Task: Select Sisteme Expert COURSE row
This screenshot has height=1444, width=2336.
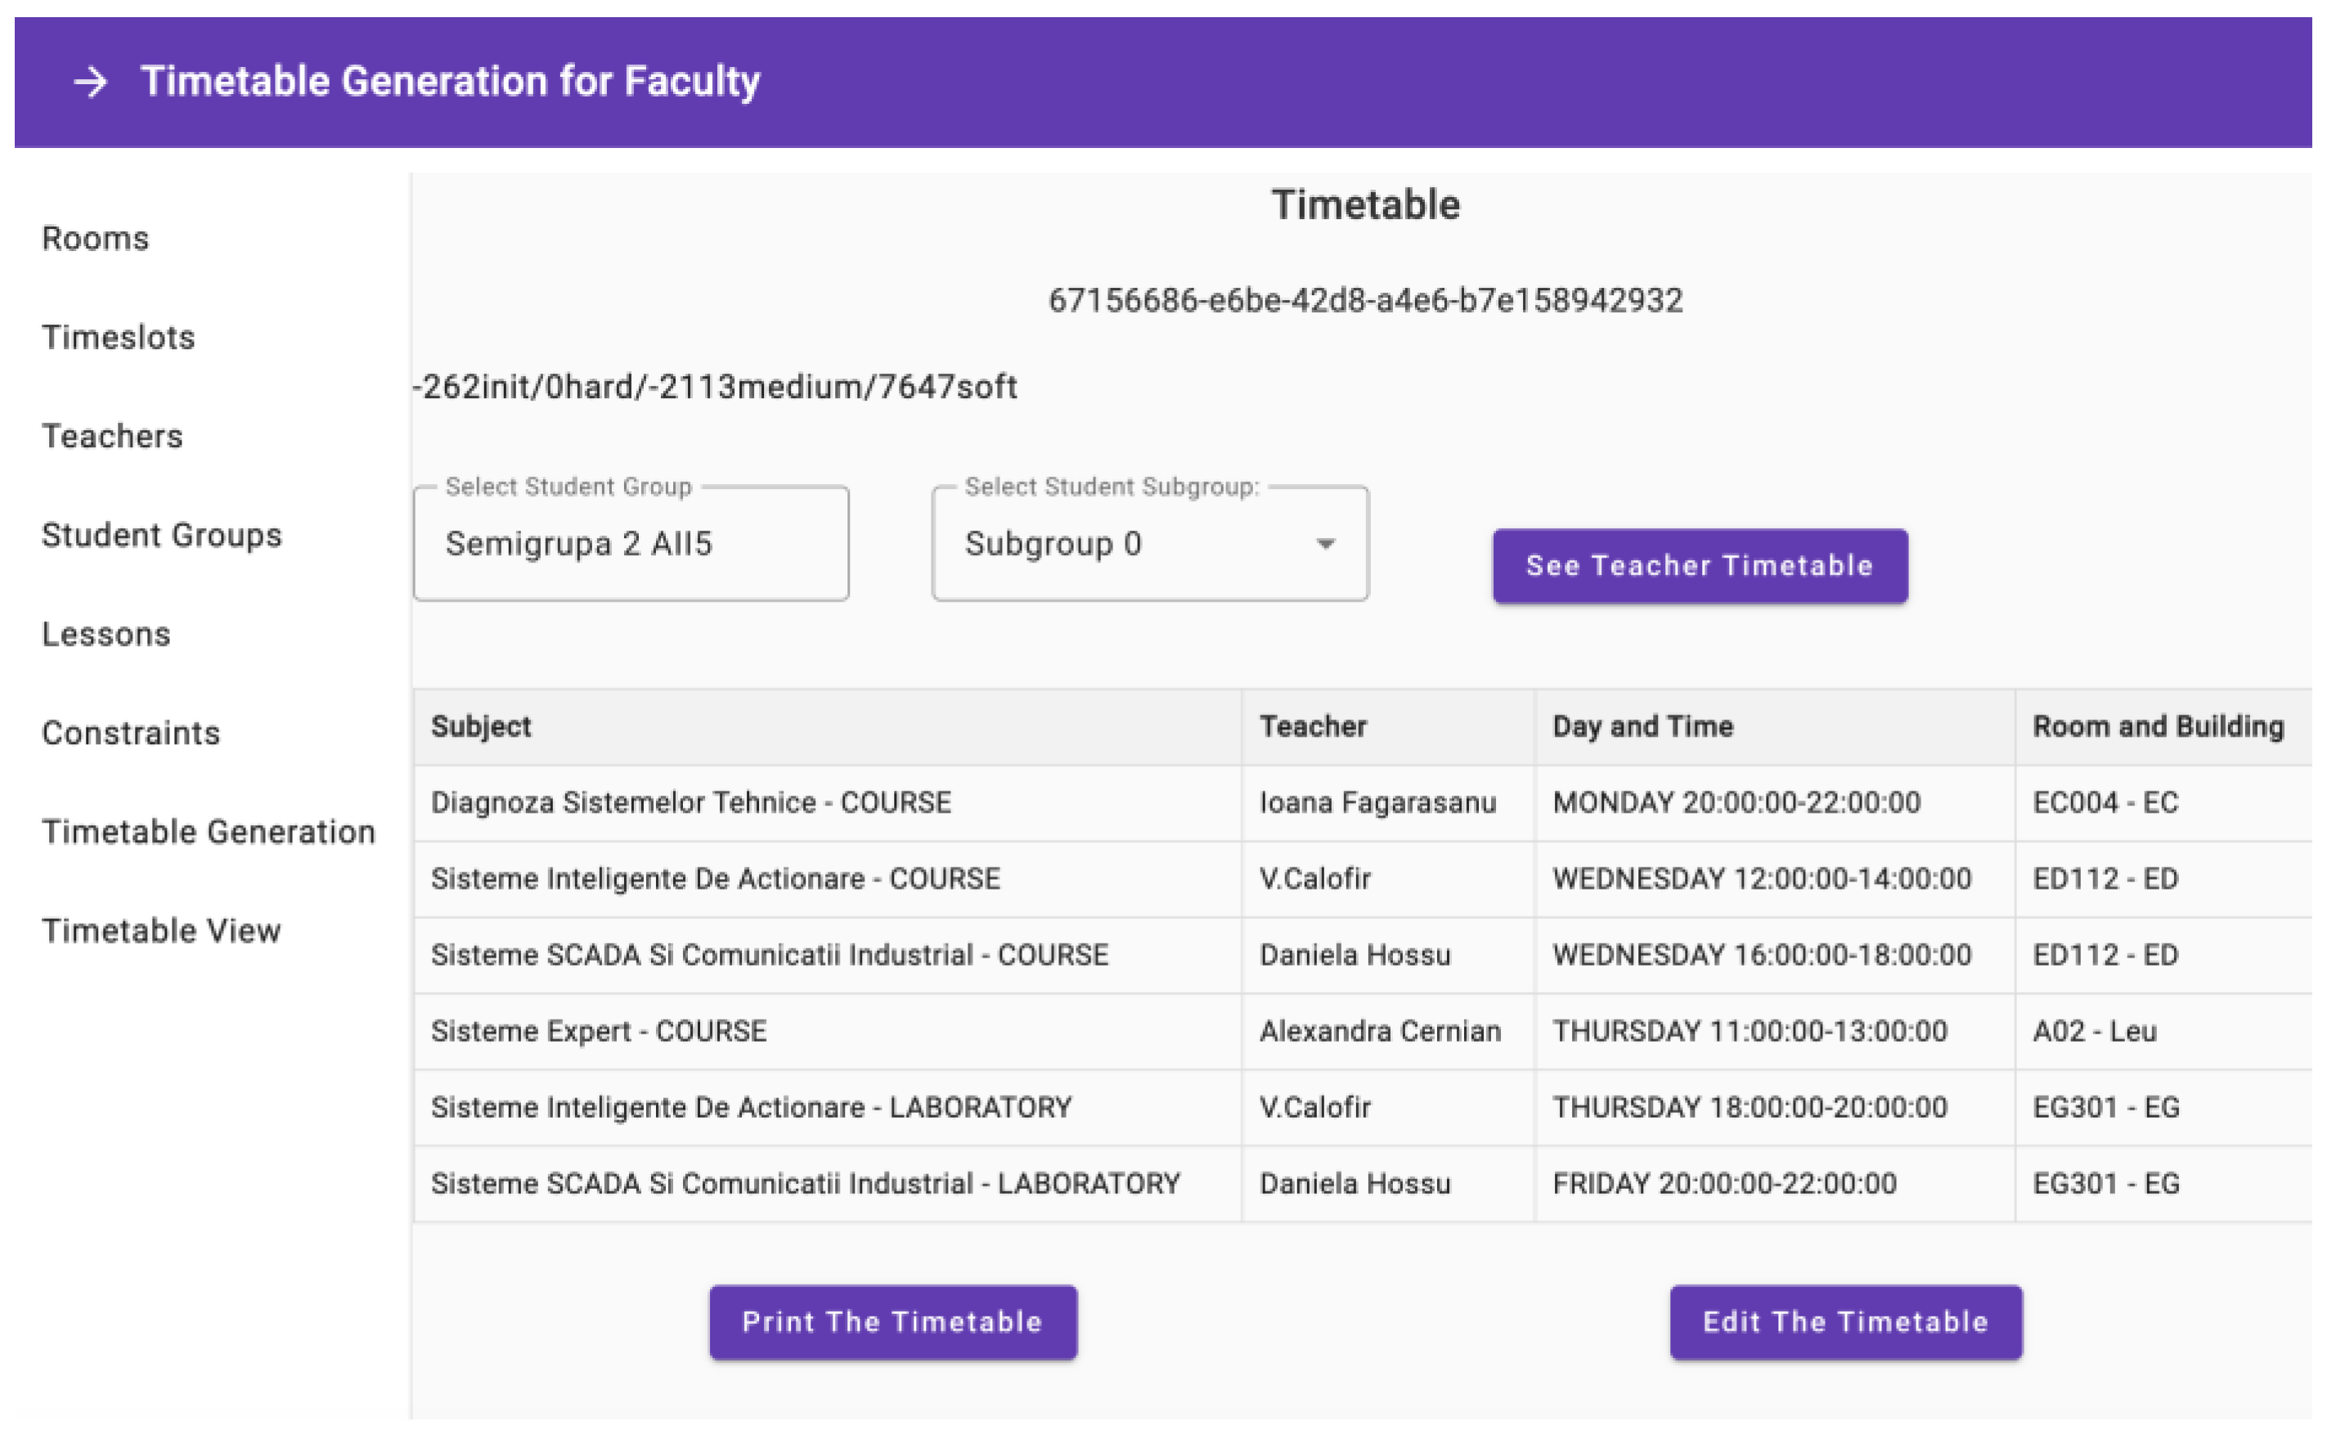Action: click(x=599, y=1031)
